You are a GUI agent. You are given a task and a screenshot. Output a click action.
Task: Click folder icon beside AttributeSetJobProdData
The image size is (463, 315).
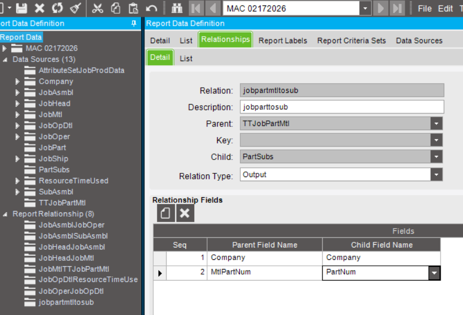point(30,70)
